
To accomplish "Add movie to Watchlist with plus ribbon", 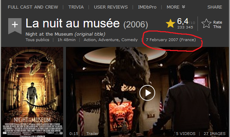I will point(15,26).
